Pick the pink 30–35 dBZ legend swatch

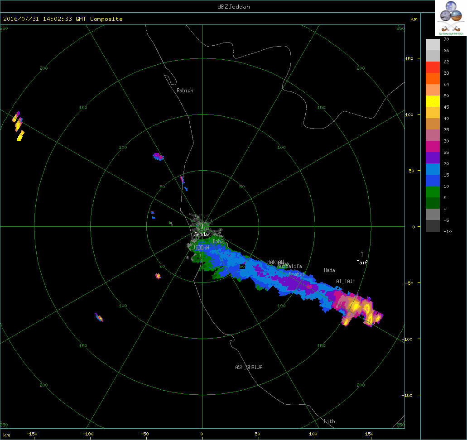[x=433, y=135]
